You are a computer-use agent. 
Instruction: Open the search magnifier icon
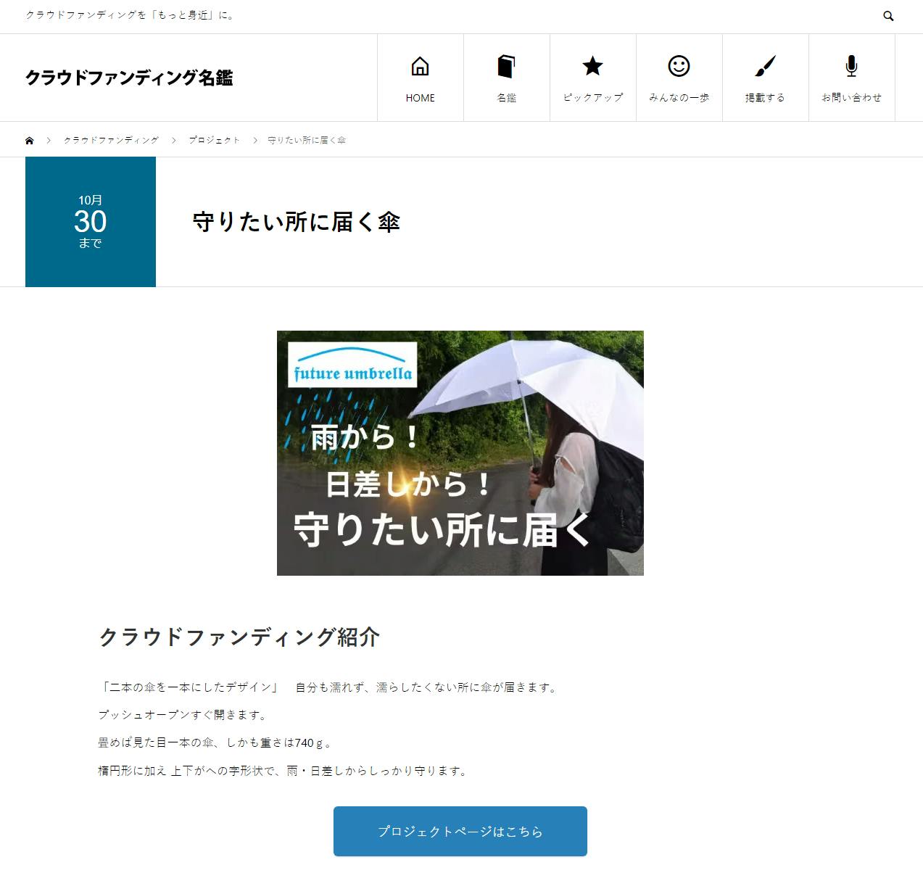point(888,16)
